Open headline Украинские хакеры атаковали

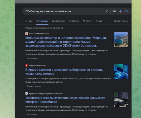[x=65, y=100]
